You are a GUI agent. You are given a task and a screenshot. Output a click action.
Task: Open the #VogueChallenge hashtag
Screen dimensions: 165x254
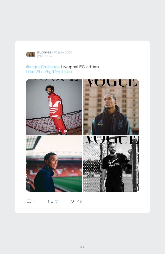coord(43,67)
